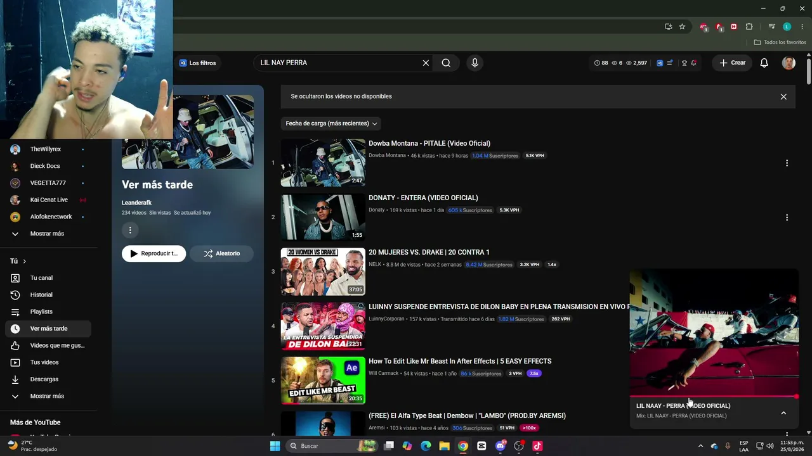The height and width of the screenshot is (456, 812).
Task: Open the VEGETTA777 subscription
Action: (48, 183)
